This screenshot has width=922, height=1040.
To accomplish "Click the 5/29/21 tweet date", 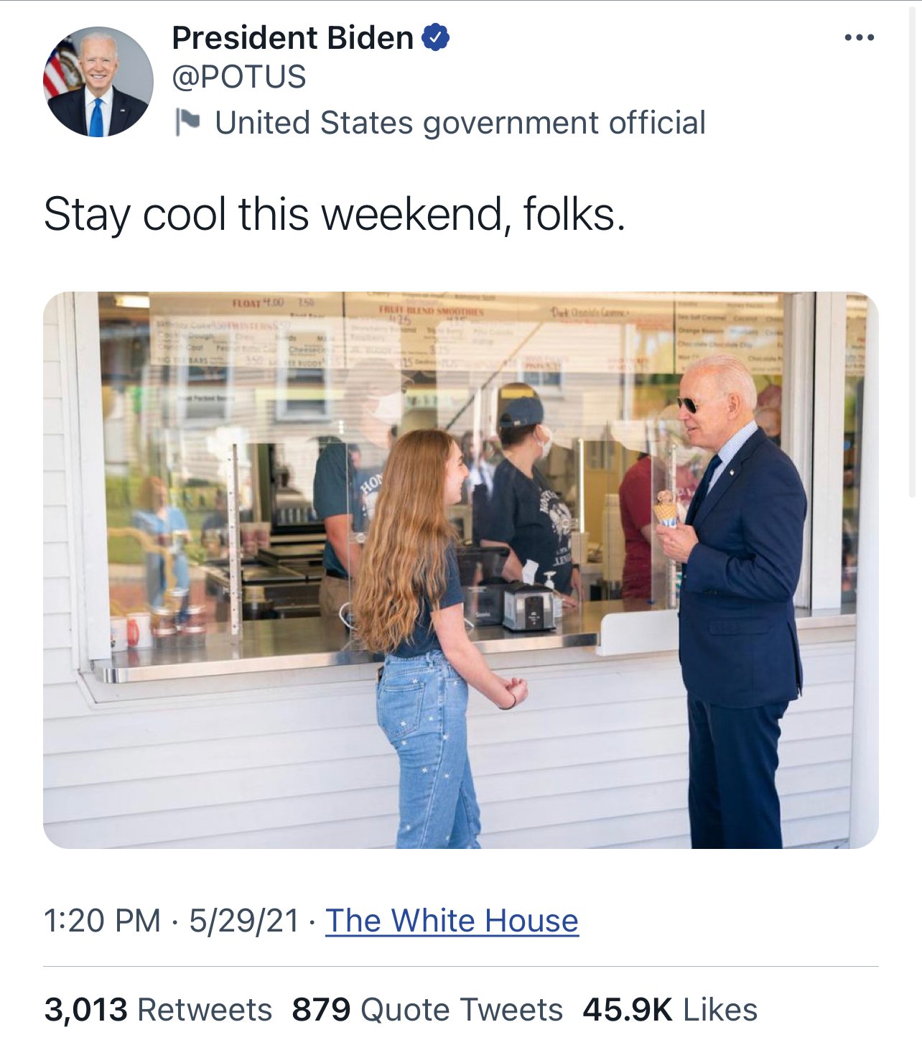I will pos(244,921).
